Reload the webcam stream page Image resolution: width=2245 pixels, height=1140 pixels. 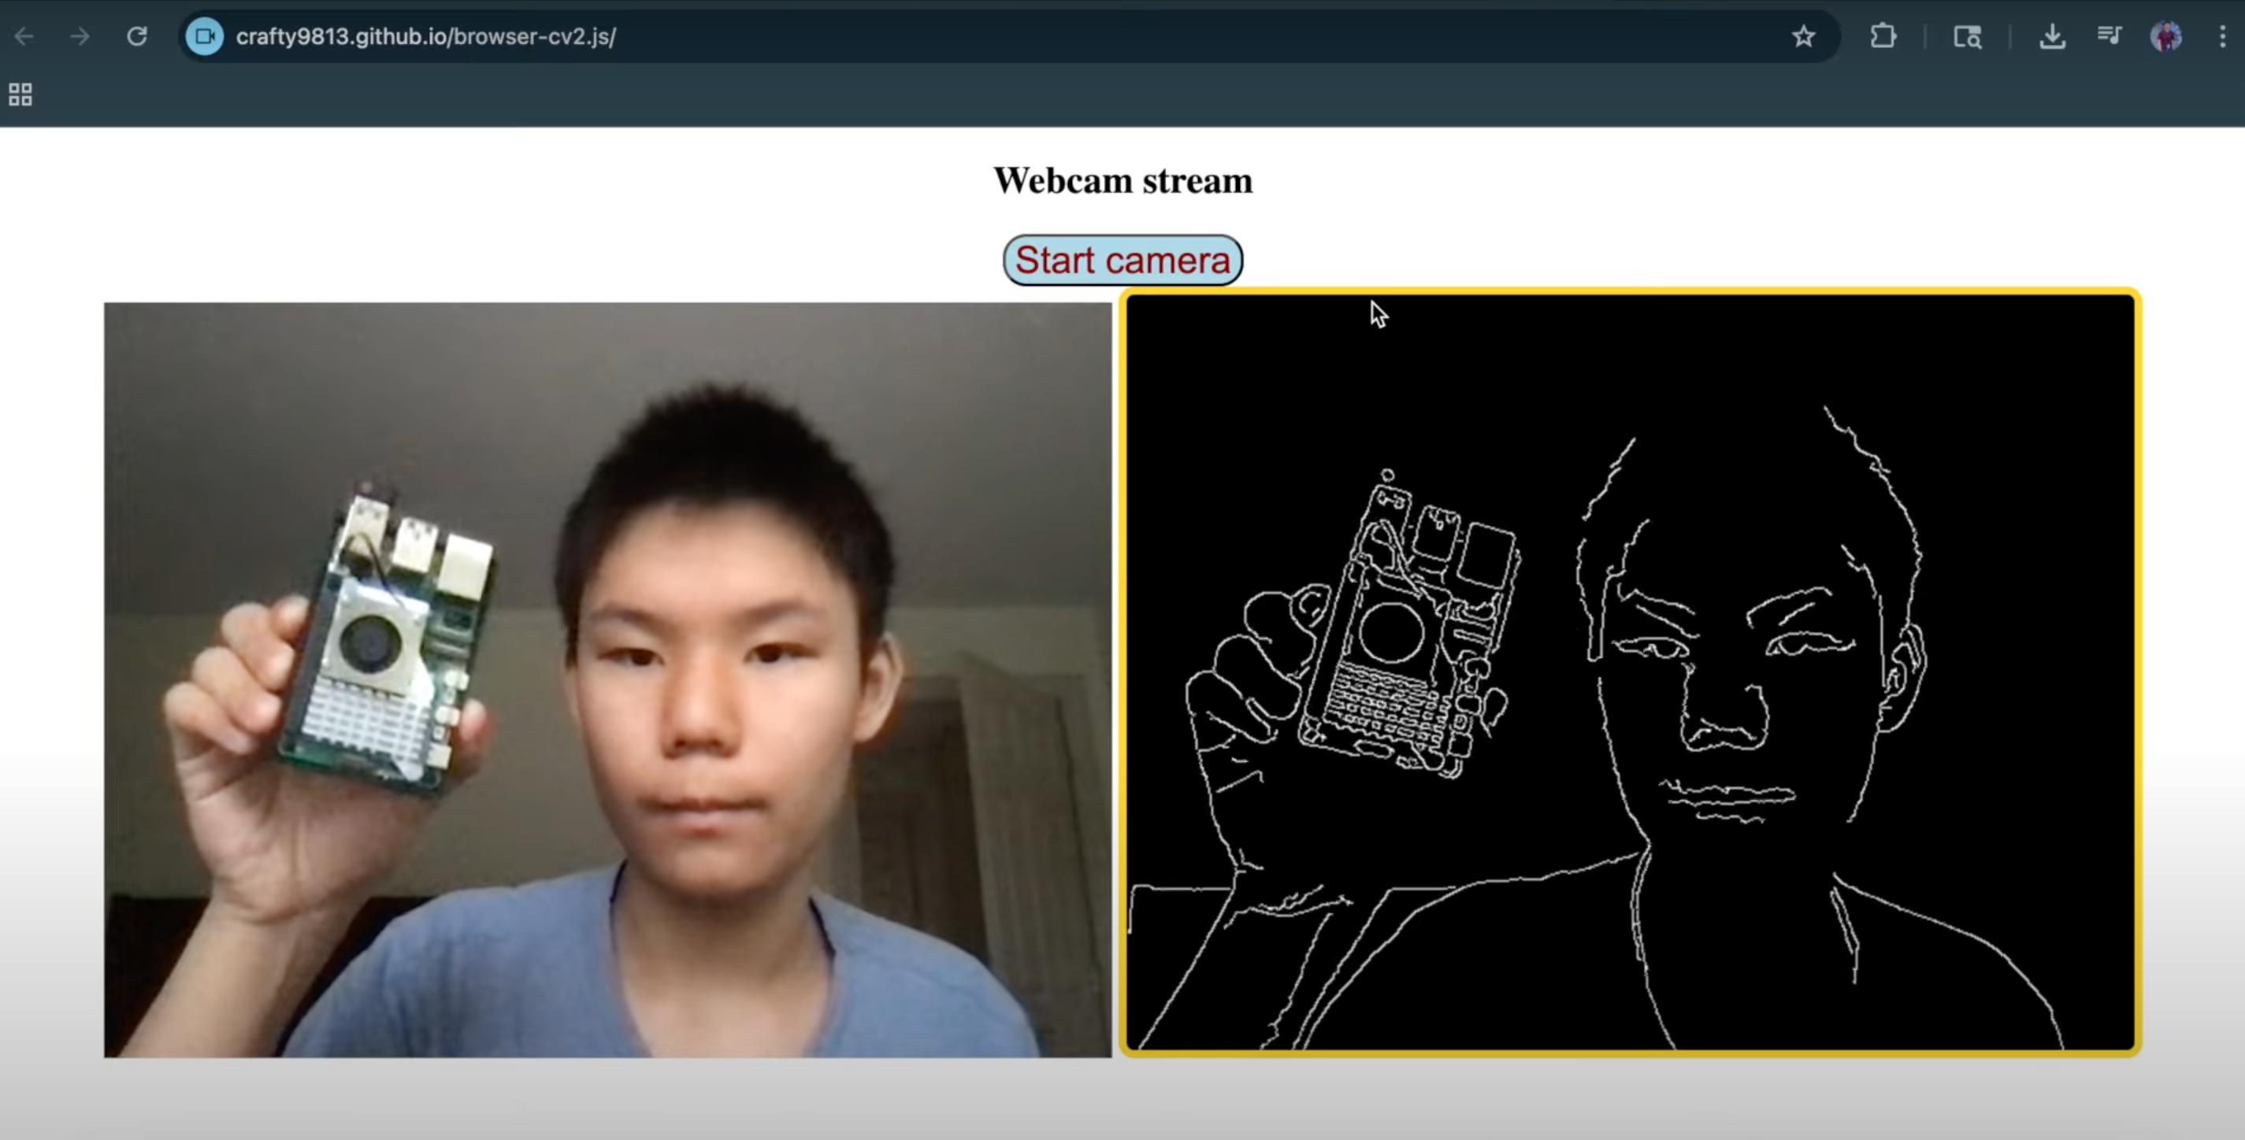point(138,36)
